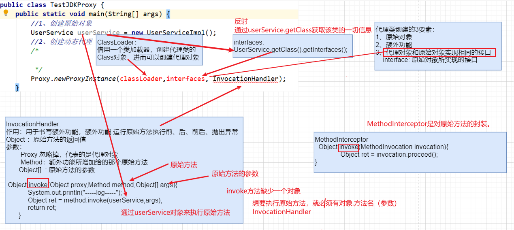Click '通过userService.getClass获取该类的一切信息' text
This screenshot has height=230, width=514.
(x=303, y=30)
